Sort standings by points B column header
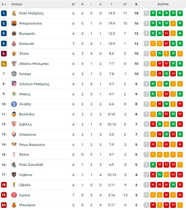186x210 pixels. (136, 4)
